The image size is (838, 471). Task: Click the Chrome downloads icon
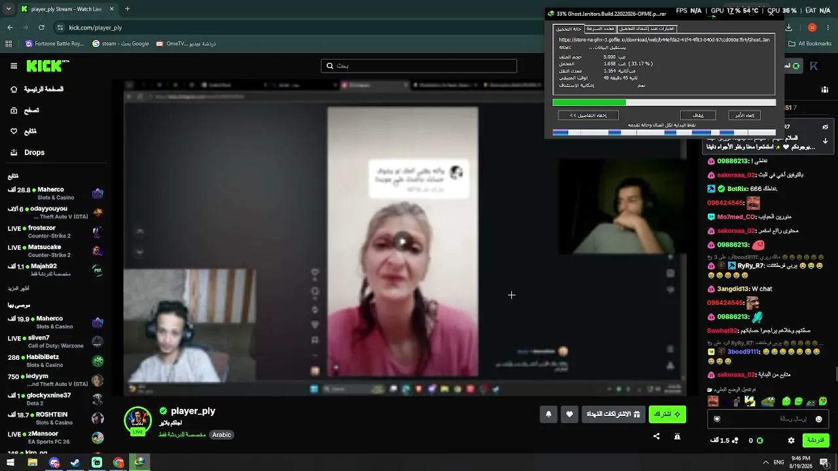[x=788, y=27]
